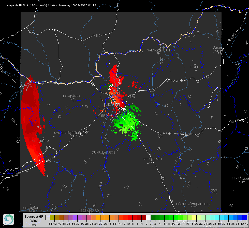The image size is (249, 228).
Task: Click the HÓDMEZŐVÁSÁRHELY city label
Action: (193, 204)
